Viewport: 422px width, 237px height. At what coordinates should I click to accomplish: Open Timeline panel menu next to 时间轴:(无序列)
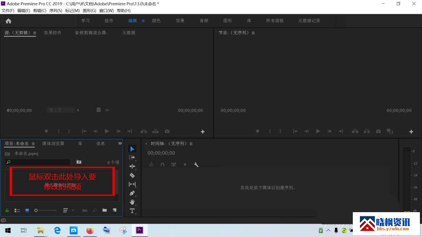(191, 144)
